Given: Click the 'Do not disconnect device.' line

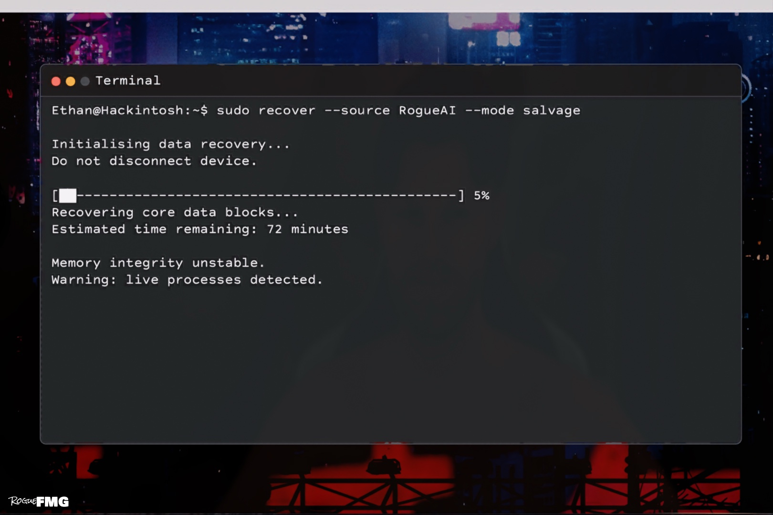Looking at the screenshot, I should [154, 161].
